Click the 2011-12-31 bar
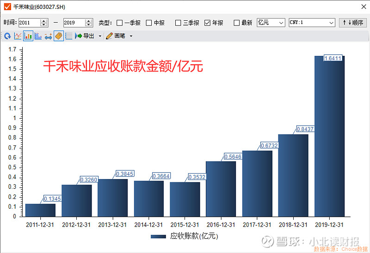The image size is (370, 253). pos(40,210)
